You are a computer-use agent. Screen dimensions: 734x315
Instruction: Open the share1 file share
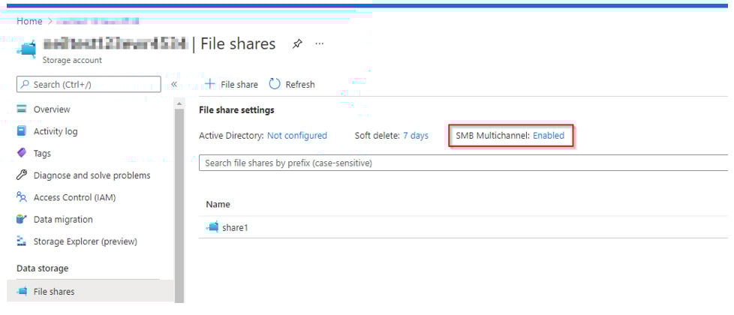point(235,228)
